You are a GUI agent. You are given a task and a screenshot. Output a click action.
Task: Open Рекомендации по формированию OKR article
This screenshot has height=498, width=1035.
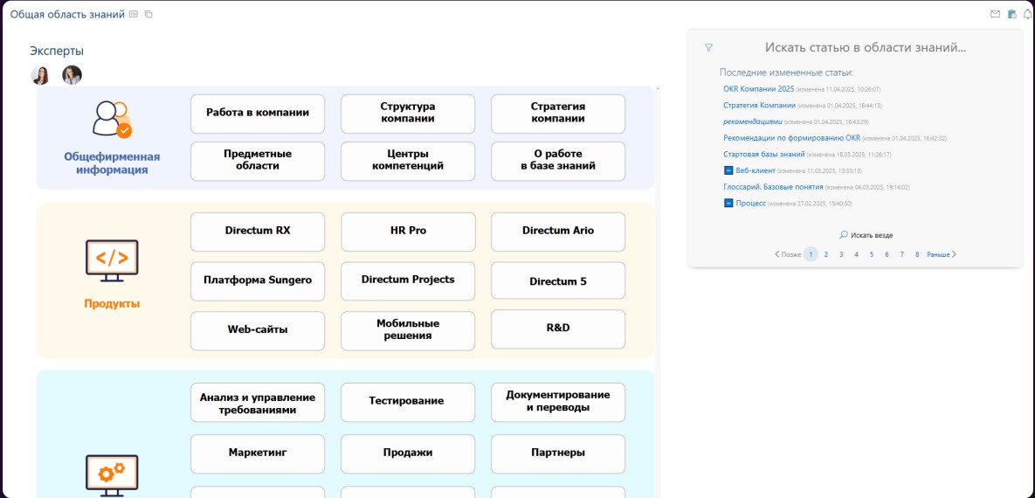pos(791,138)
